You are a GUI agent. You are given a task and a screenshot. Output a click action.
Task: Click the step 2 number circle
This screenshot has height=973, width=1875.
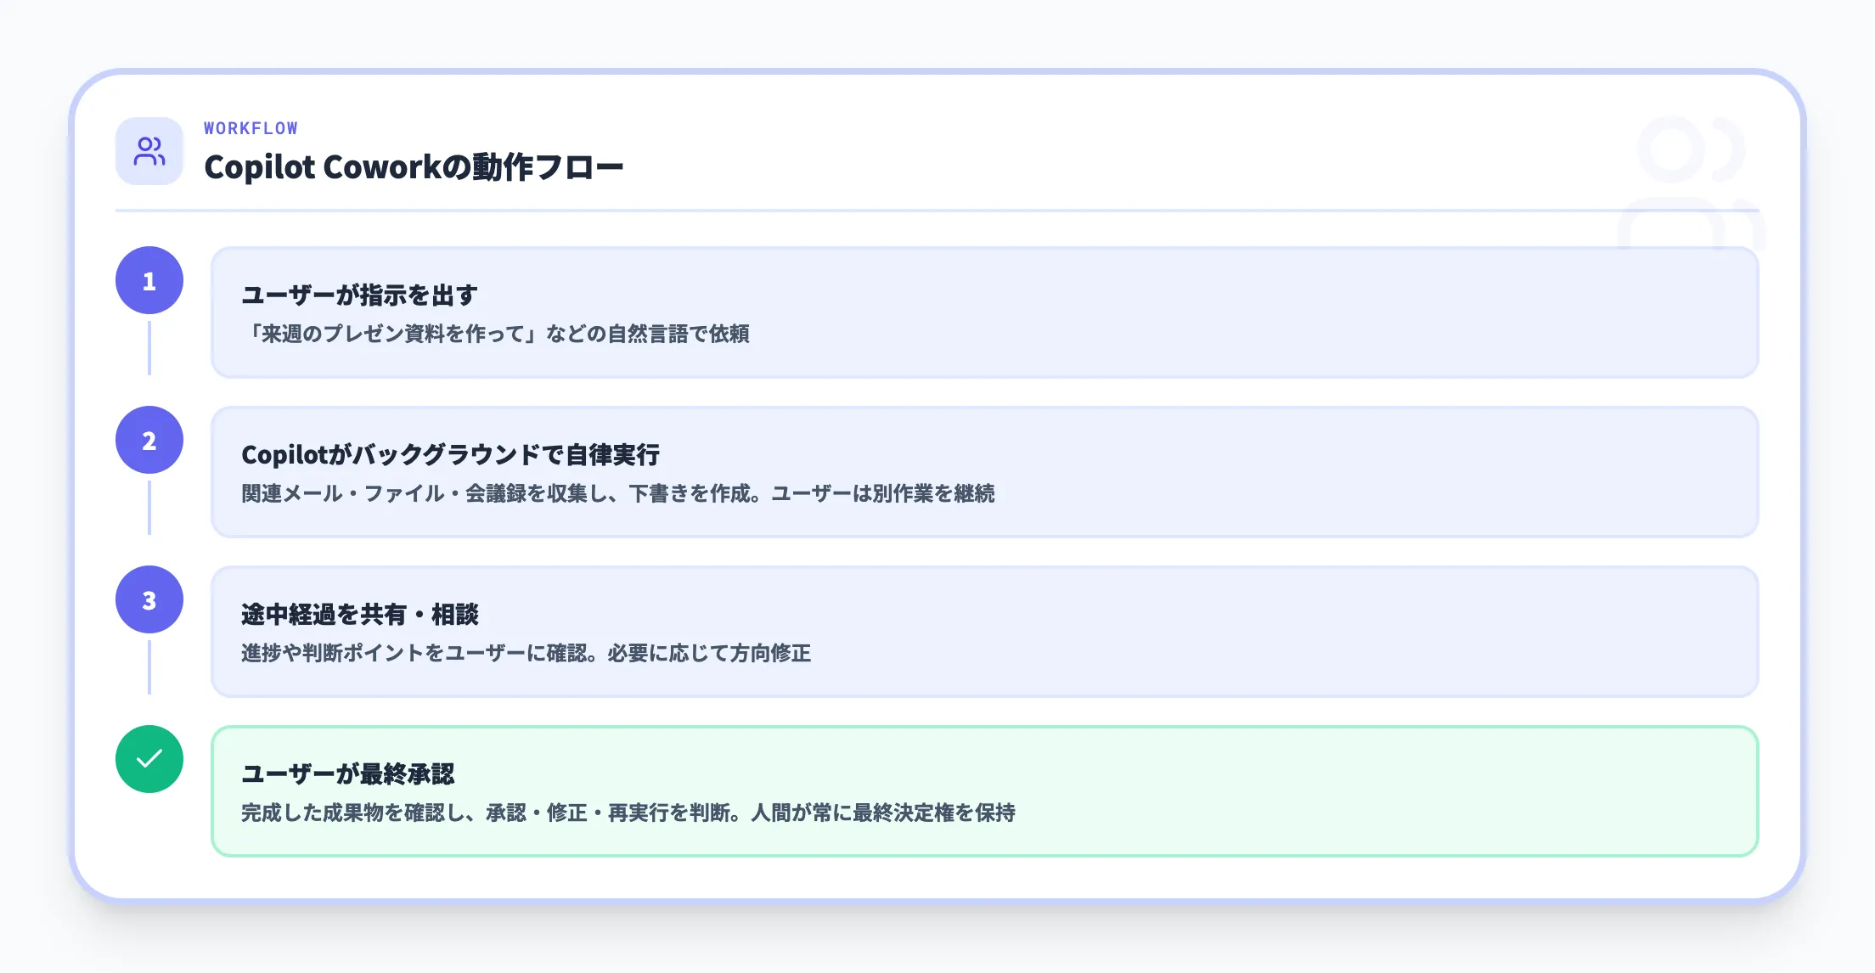click(149, 440)
